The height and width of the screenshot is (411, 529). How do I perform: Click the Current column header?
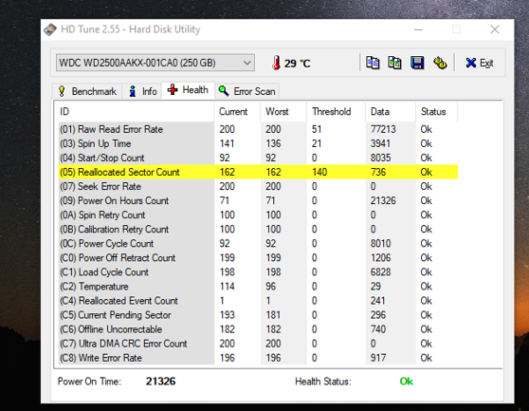(x=237, y=112)
